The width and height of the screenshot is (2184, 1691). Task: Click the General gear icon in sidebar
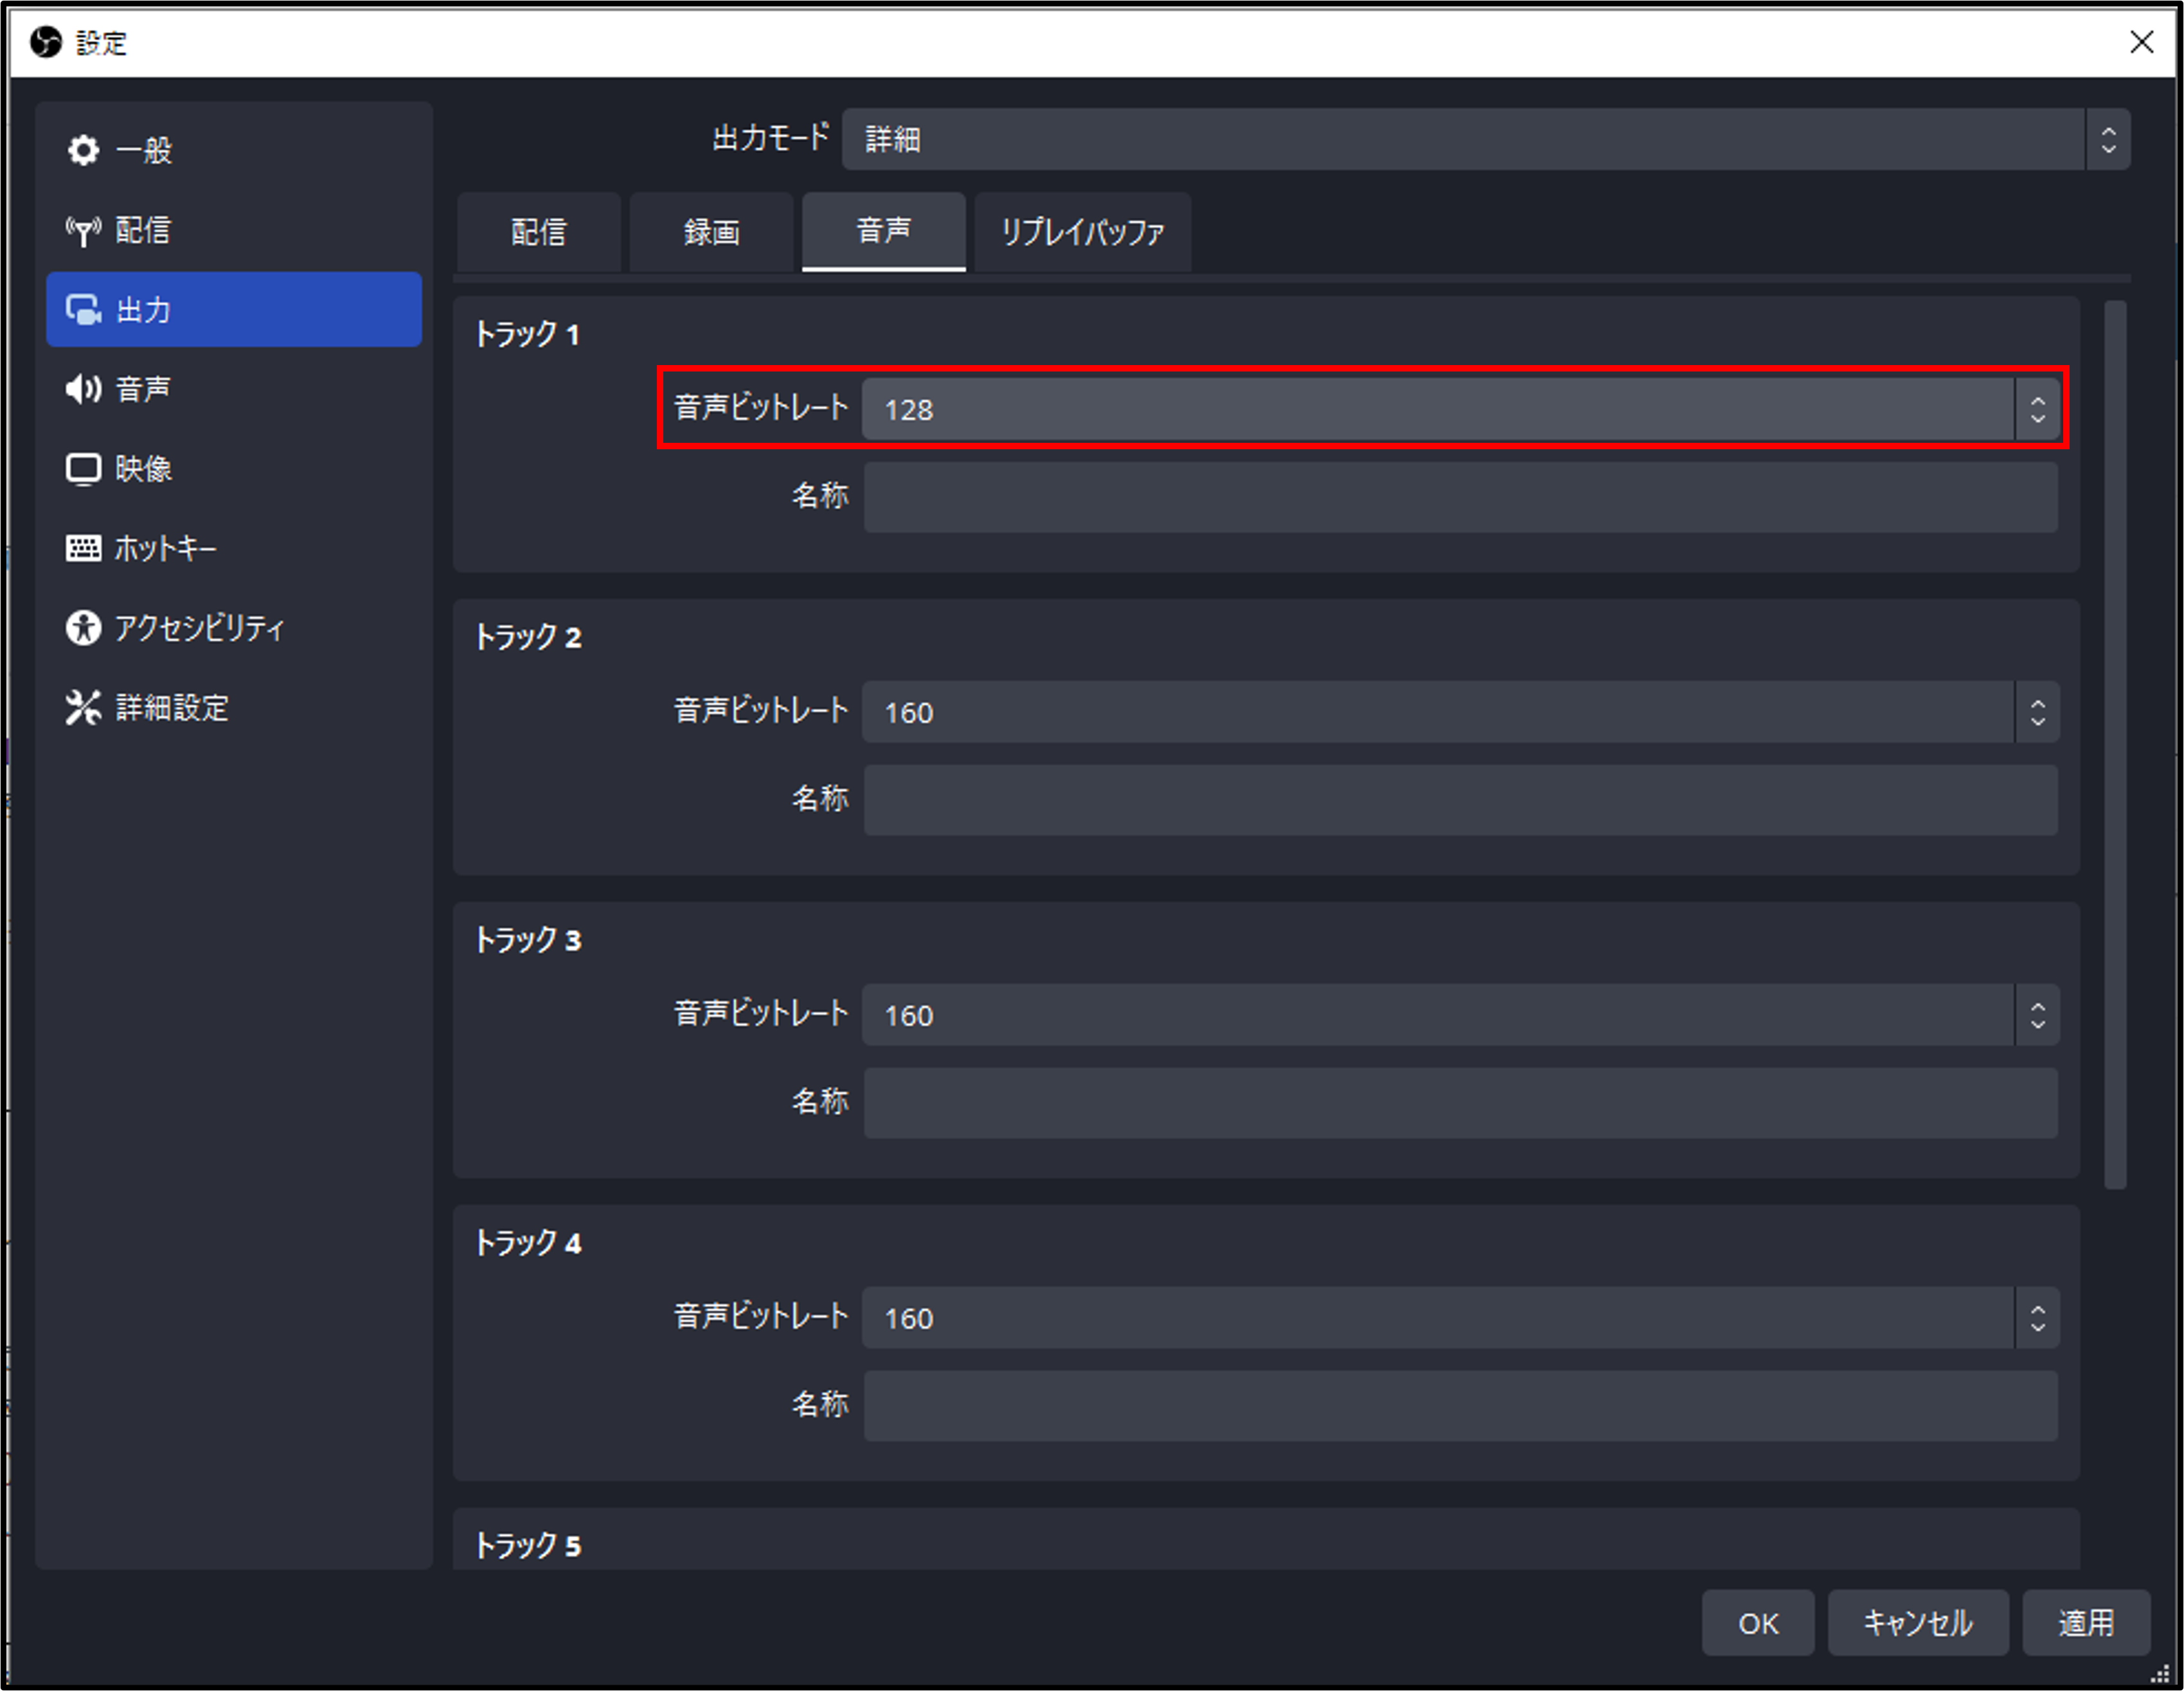[x=83, y=150]
